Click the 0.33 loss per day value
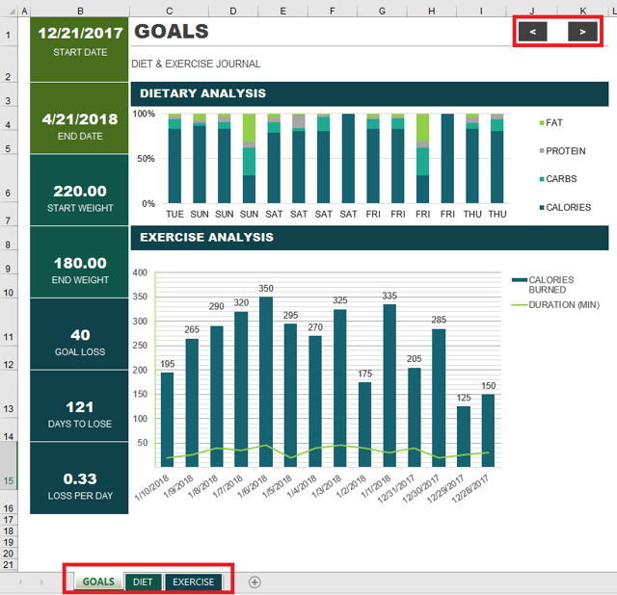This screenshot has width=617, height=595. tap(79, 479)
